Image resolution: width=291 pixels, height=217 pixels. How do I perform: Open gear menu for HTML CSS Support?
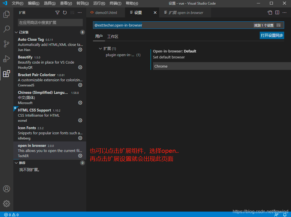pos(80,120)
